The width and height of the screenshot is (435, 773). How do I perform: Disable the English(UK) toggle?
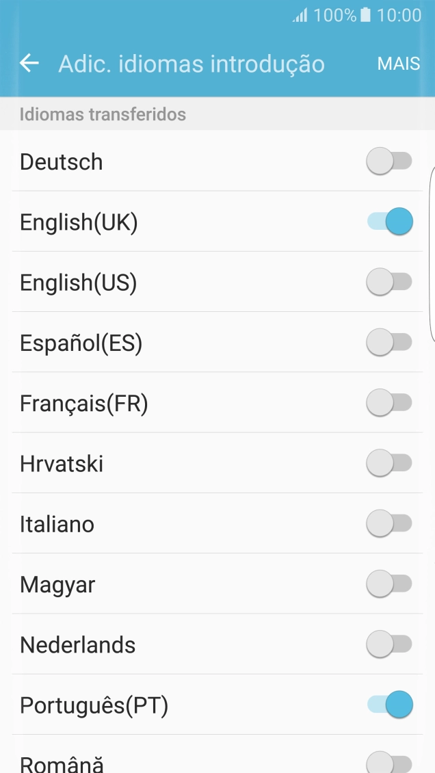(x=390, y=222)
